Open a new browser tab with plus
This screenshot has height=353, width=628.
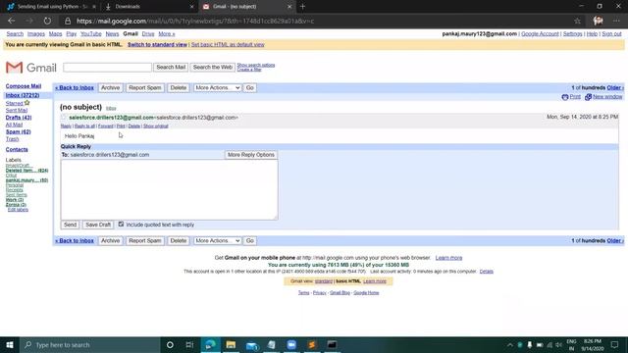click(x=303, y=7)
